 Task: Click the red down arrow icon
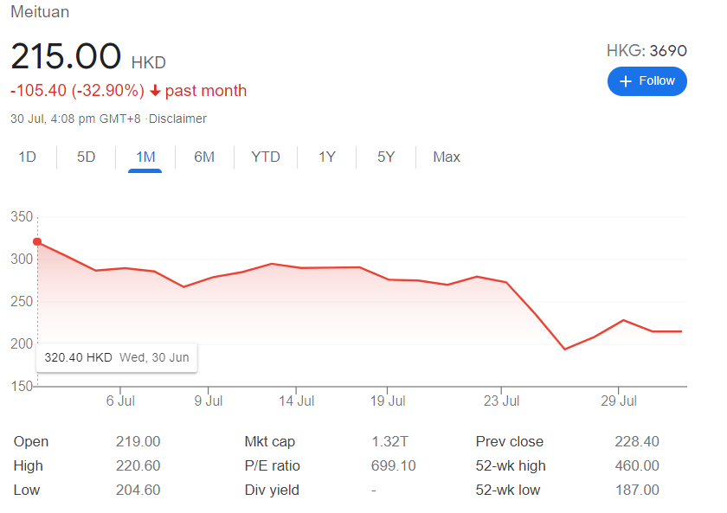tap(155, 91)
